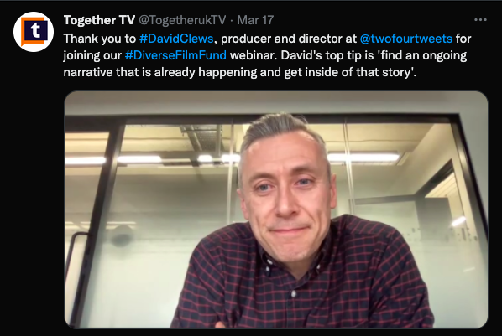Click the Together TV avatar logo
This screenshot has width=502, height=336.
(x=34, y=32)
